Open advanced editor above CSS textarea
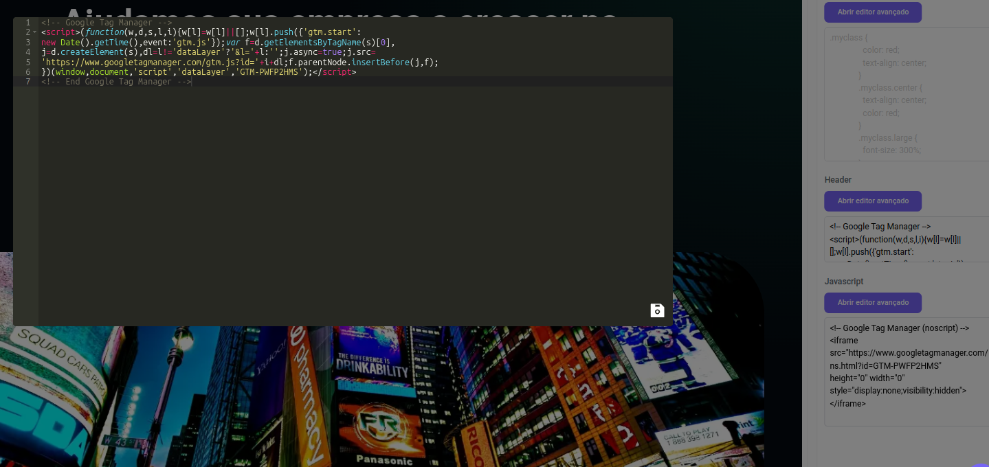Viewport: 989px width, 467px height. coord(873,12)
